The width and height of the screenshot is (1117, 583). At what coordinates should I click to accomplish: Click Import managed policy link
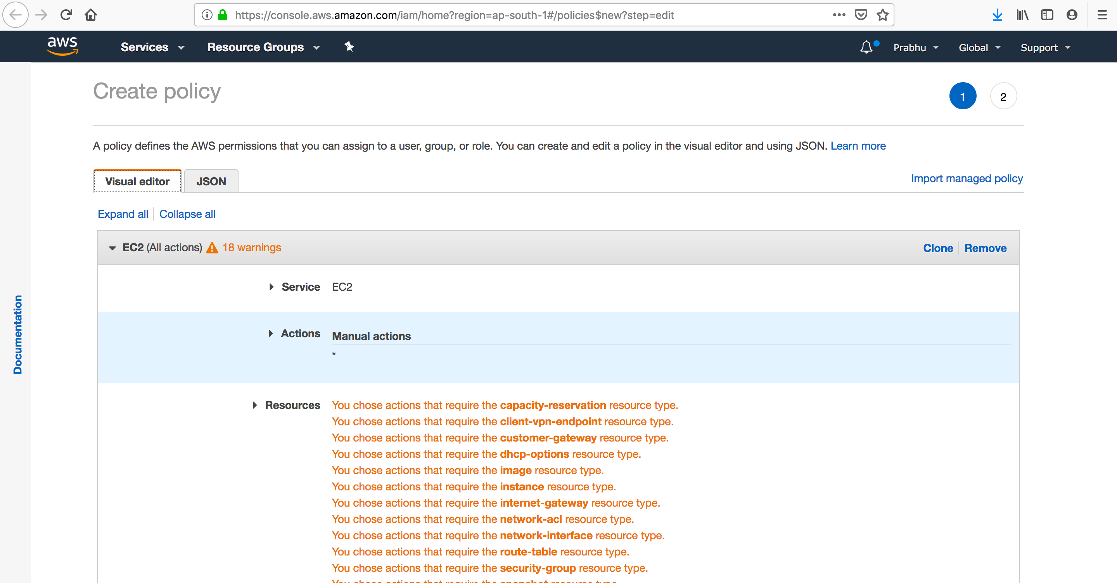point(967,179)
